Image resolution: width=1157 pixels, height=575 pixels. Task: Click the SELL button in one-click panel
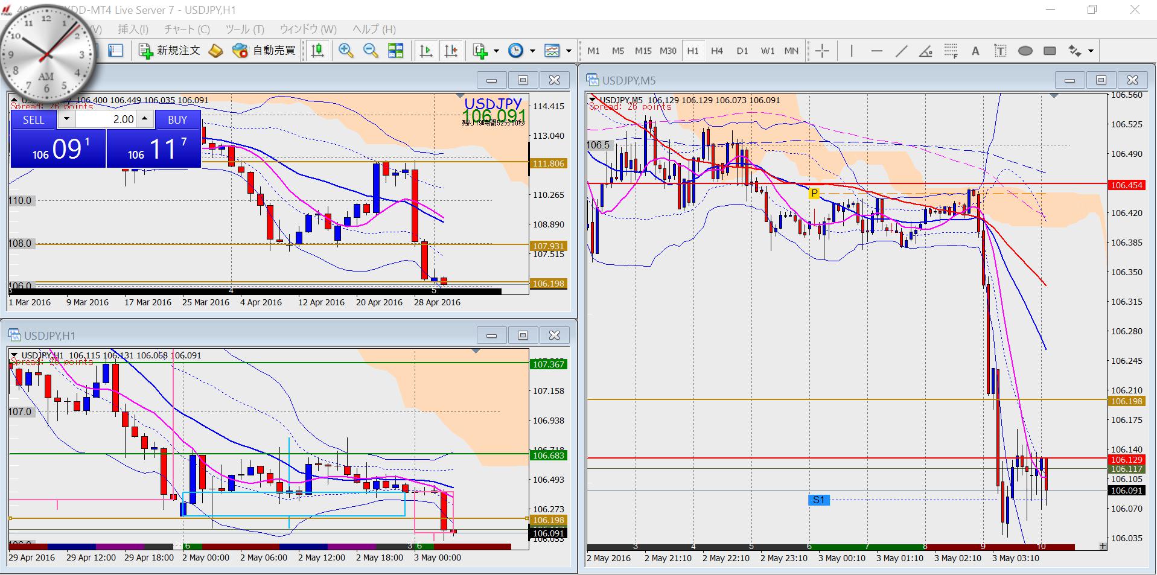point(34,119)
